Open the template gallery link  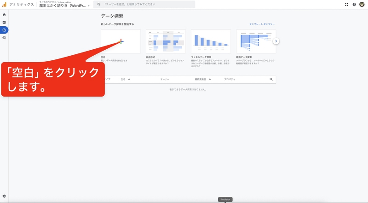[x=262, y=24]
